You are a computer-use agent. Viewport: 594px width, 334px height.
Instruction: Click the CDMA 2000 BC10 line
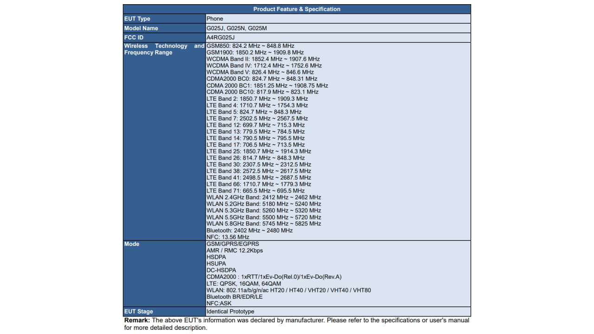[262, 92]
